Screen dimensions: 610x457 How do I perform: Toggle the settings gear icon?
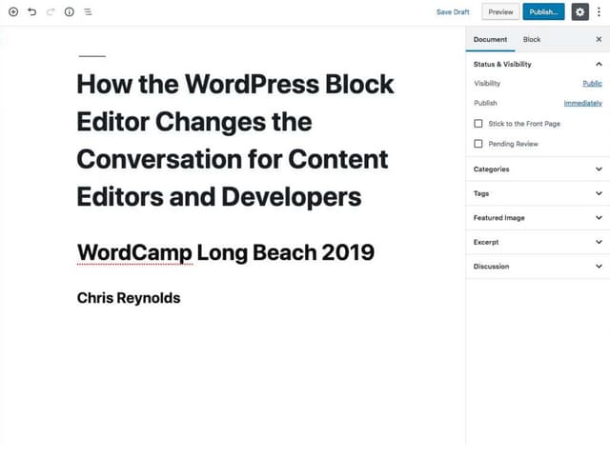point(579,12)
